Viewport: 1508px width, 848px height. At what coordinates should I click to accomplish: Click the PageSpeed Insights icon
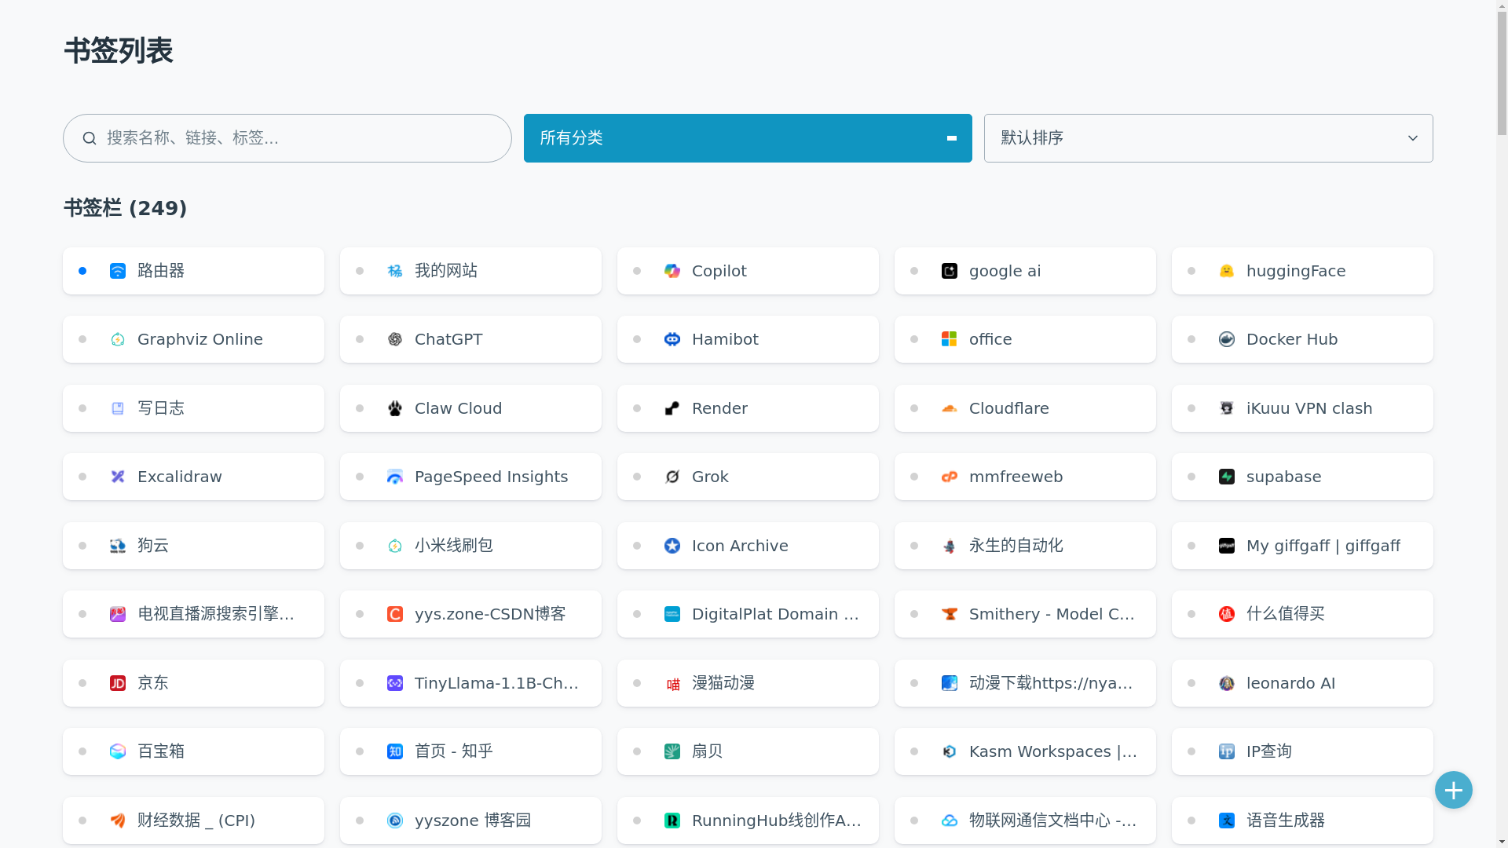395,477
